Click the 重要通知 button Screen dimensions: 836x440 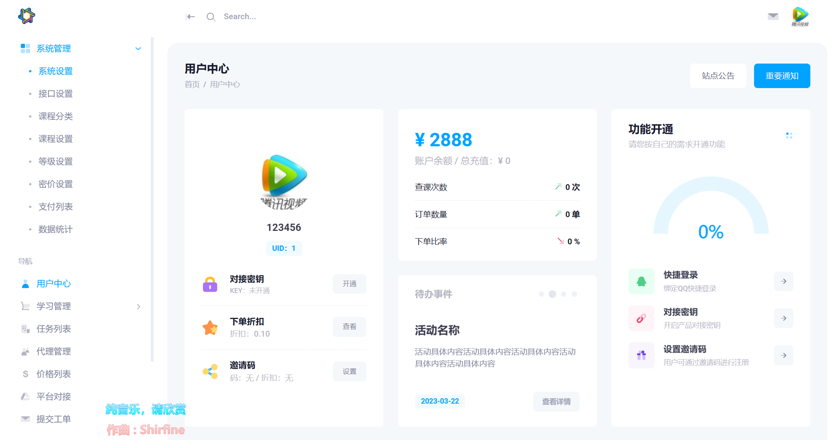tap(782, 76)
